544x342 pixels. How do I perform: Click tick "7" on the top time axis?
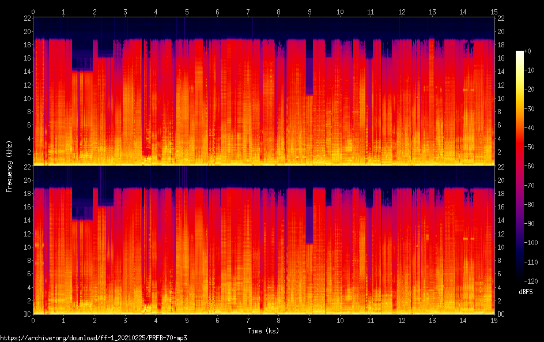point(248,12)
